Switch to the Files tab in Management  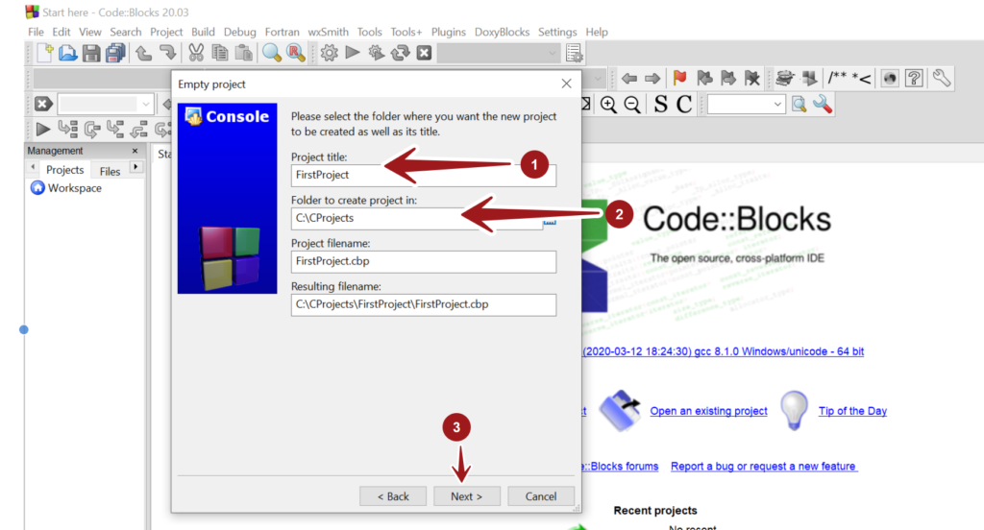tap(110, 171)
